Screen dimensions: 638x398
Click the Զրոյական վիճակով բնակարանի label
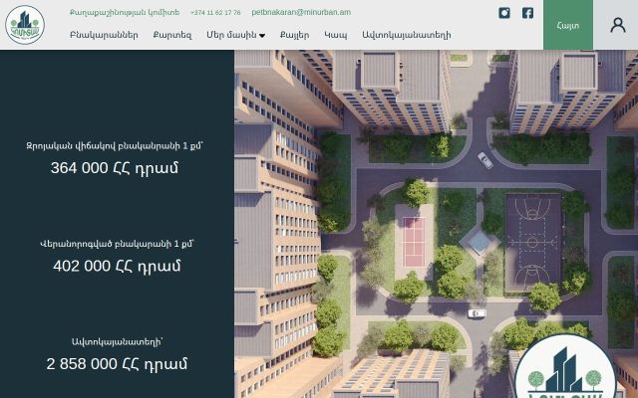tap(115, 146)
